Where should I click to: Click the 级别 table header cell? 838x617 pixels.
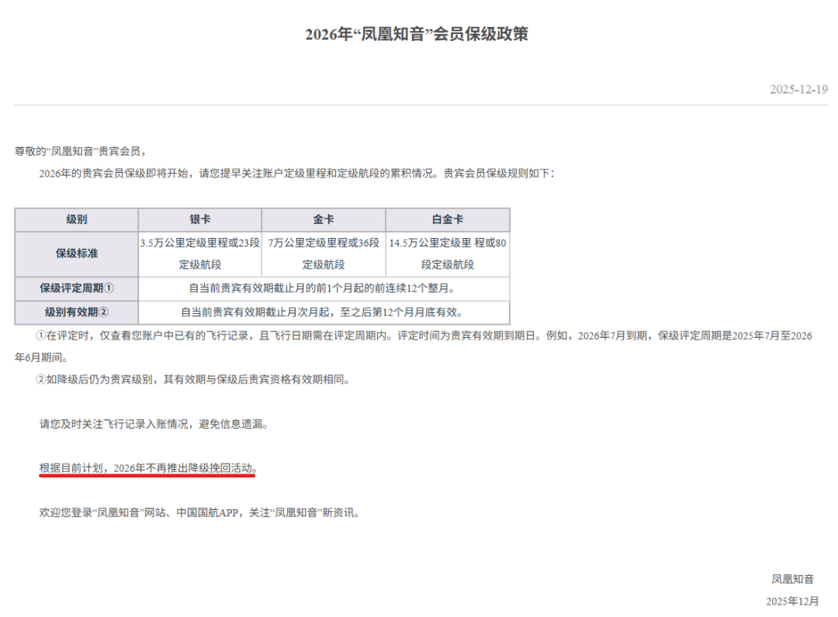(x=77, y=219)
